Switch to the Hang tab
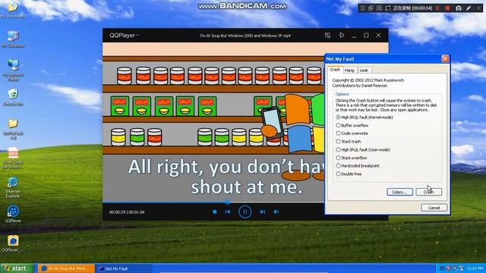 pyautogui.click(x=349, y=71)
